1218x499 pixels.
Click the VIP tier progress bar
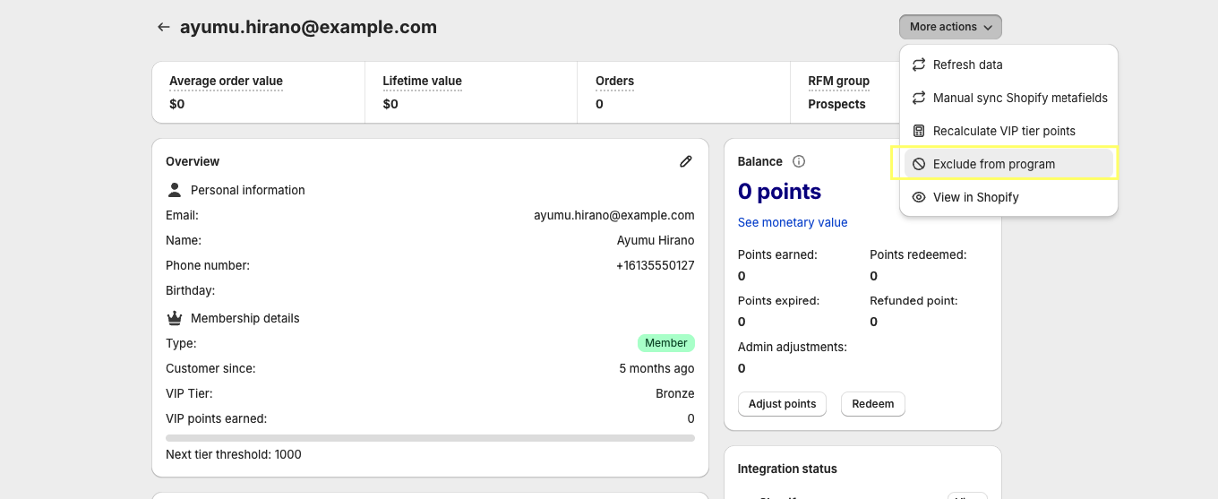click(x=430, y=438)
